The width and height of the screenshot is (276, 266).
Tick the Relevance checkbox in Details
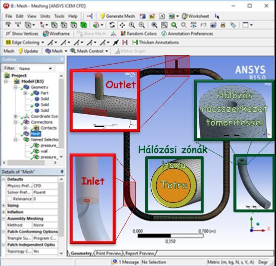[10, 199]
